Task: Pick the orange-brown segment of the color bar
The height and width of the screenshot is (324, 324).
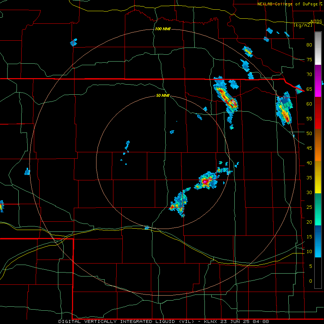Action: pyautogui.click(x=318, y=145)
